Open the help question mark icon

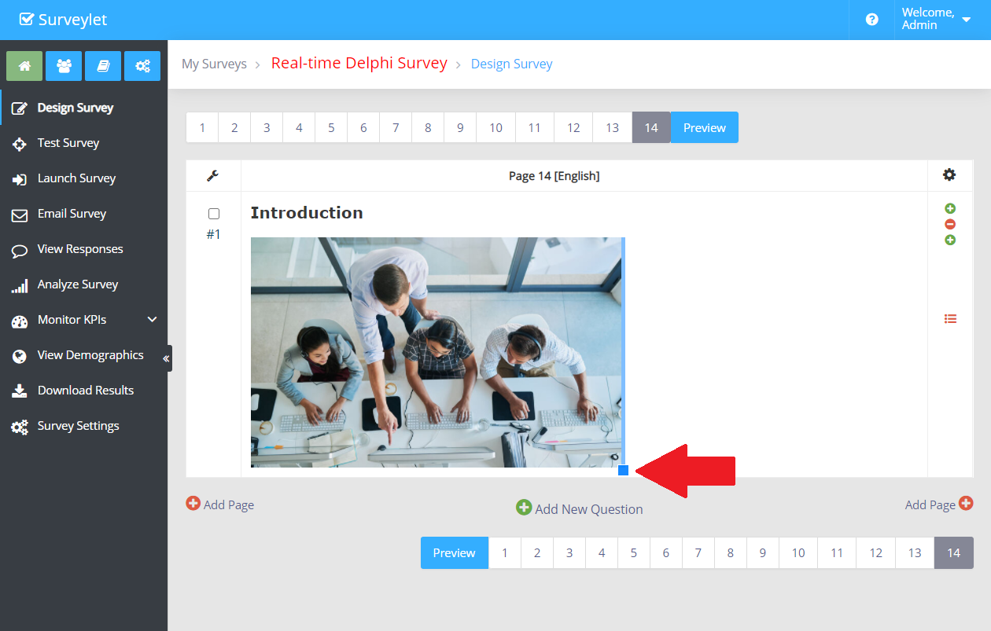871,20
